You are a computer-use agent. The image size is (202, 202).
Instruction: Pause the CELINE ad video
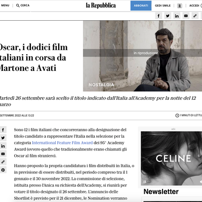pos(145,182)
